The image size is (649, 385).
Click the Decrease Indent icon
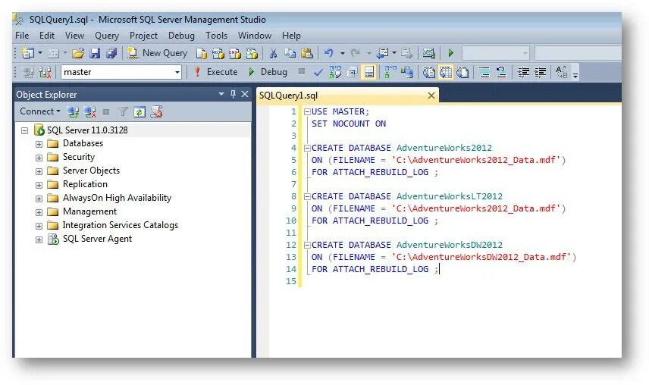click(523, 72)
